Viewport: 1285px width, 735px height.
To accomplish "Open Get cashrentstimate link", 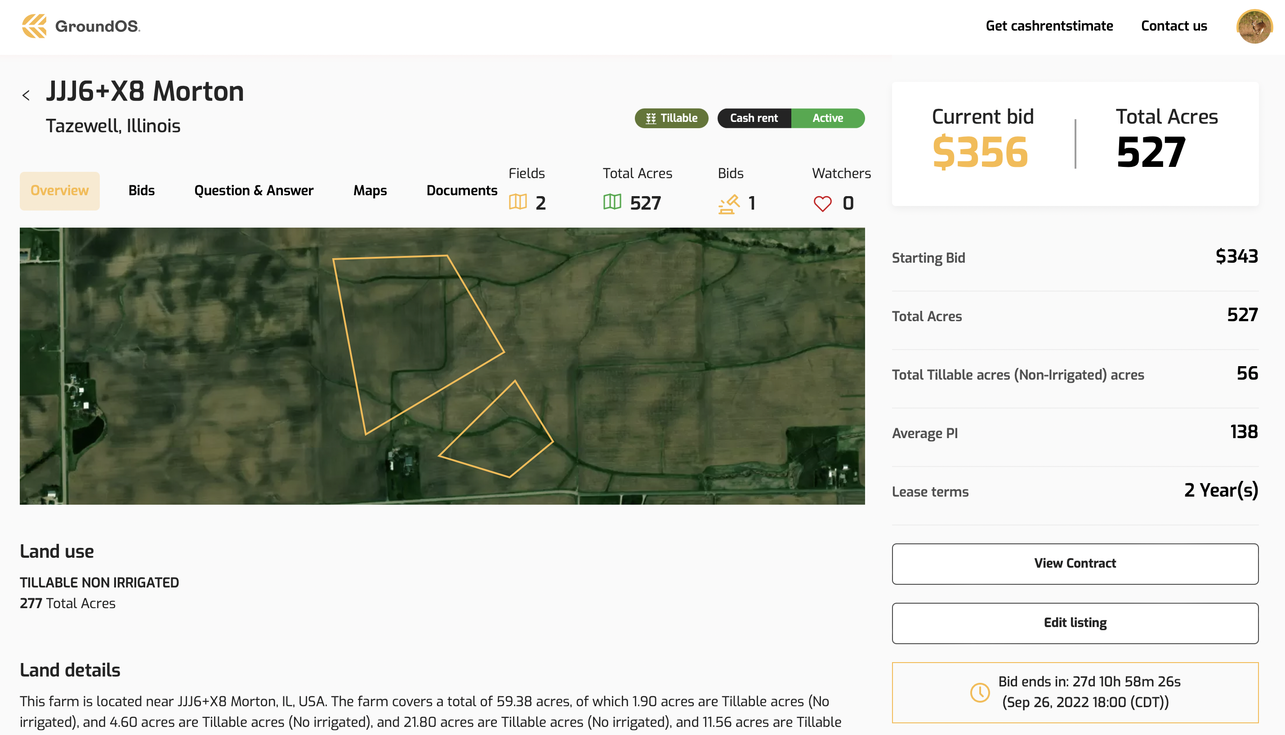I will [x=1049, y=26].
